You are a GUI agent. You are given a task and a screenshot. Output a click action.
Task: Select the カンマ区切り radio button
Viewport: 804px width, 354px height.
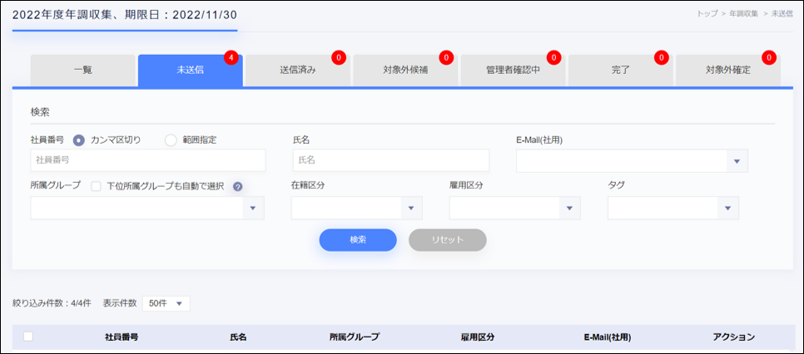(x=79, y=140)
